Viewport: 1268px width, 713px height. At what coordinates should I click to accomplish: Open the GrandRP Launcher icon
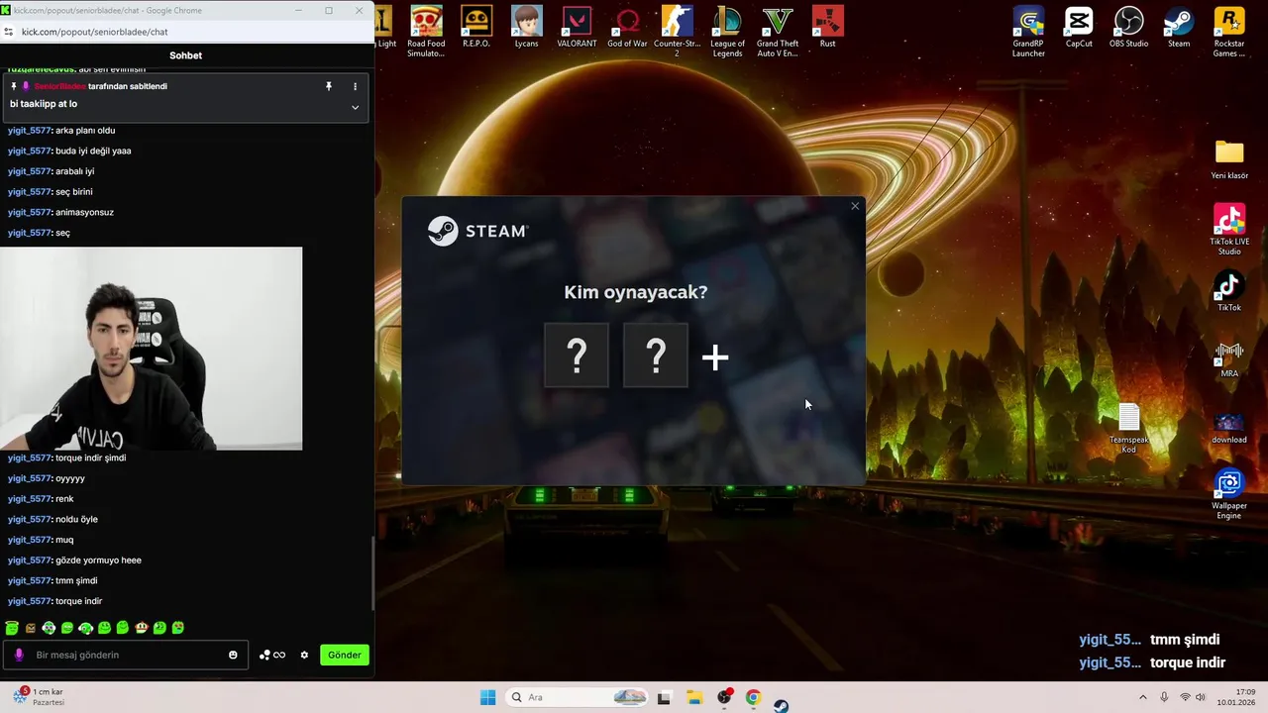pyautogui.click(x=1028, y=31)
